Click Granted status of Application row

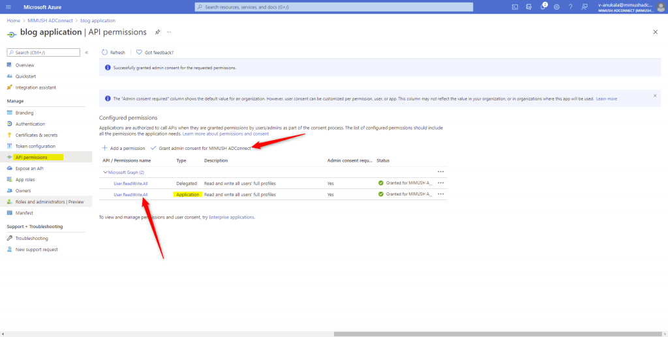(405, 194)
